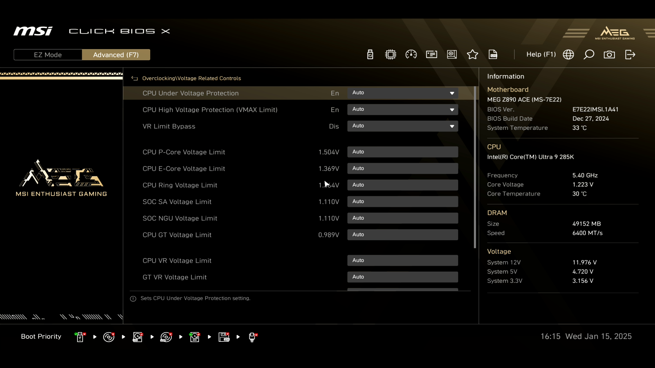Switch to EZ Mode
This screenshot has width=655, height=368.
click(48, 55)
